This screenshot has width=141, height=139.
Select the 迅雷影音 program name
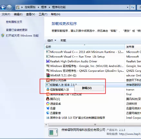click(55, 113)
